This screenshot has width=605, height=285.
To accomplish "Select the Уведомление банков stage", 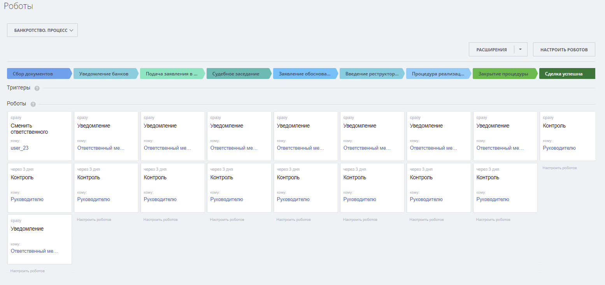I will pyautogui.click(x=104, y=73).
